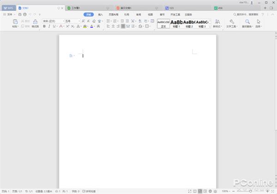Center align the text

click(113, 26)
